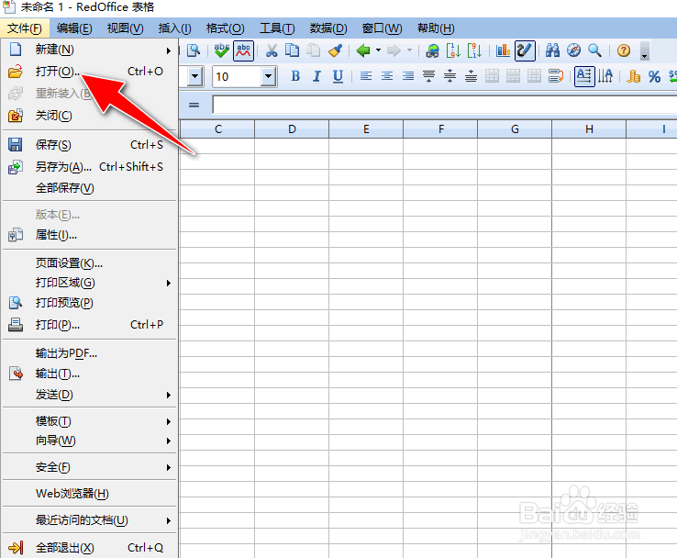This screenshot has width=677, height=558.
Task: Toggle Bold formatting
Action: click(x=295, y=76)
